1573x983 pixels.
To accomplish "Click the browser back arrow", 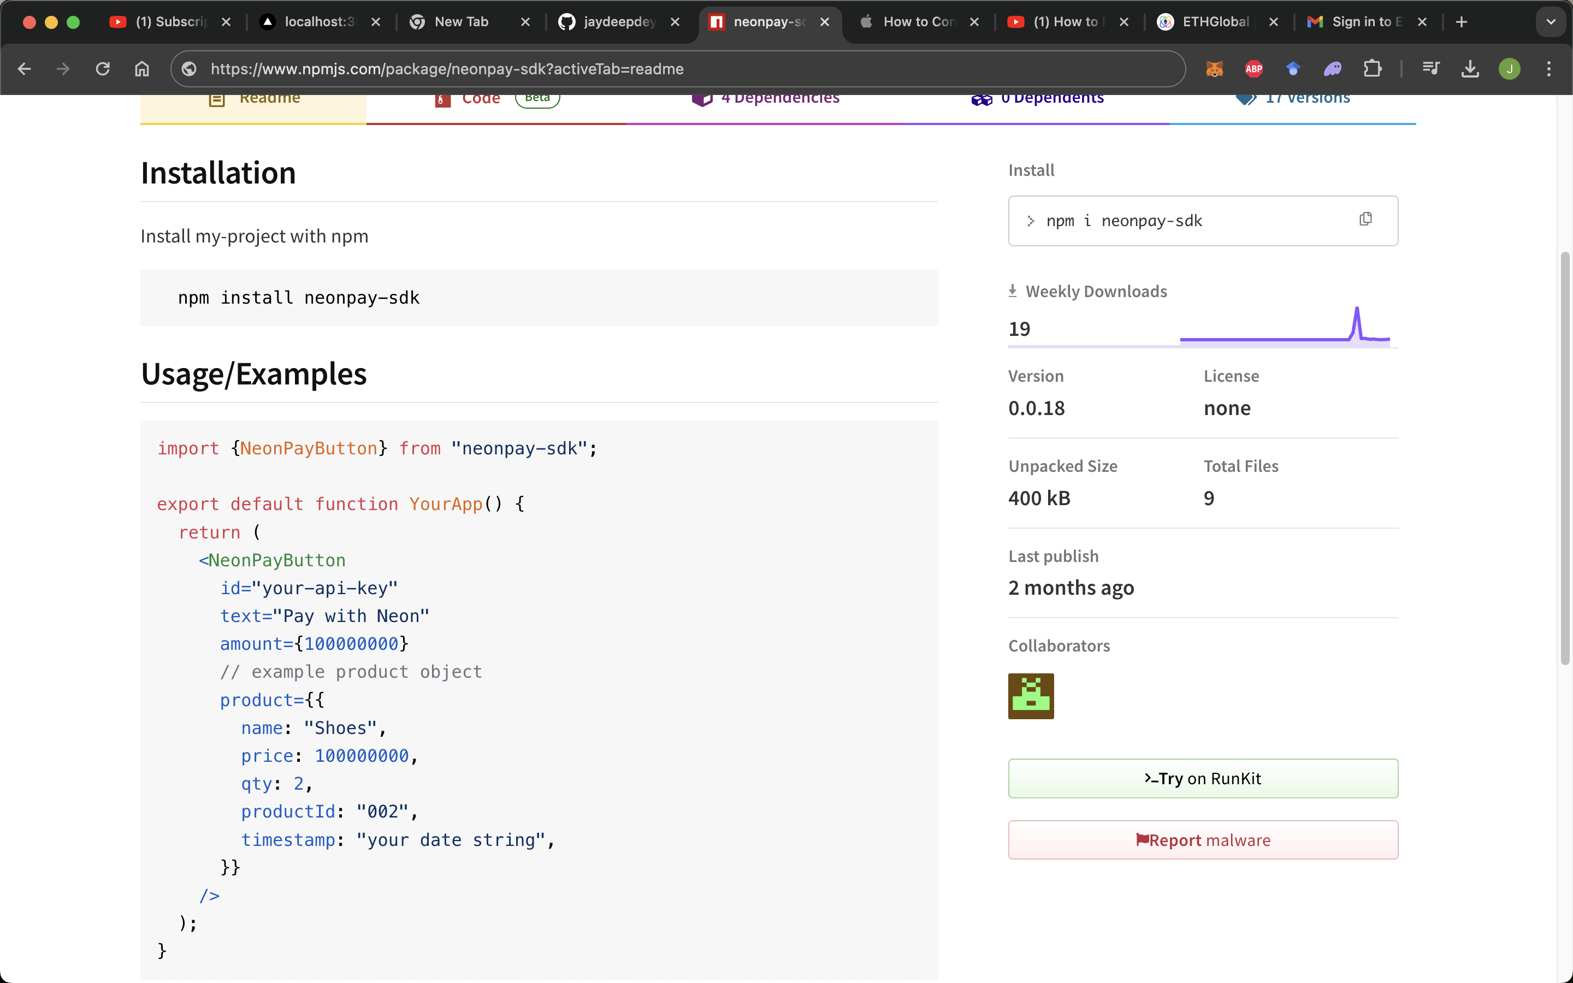I will [x=25, y=69].
